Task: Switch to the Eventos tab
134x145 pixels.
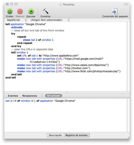Action: [x=13, y=96]
